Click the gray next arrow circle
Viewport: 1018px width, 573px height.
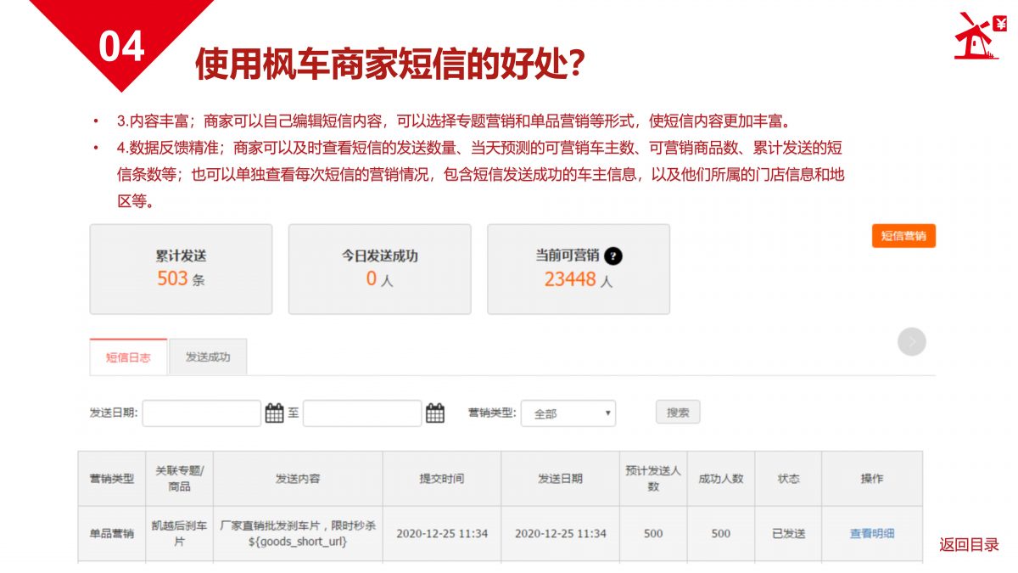[912, 341]
